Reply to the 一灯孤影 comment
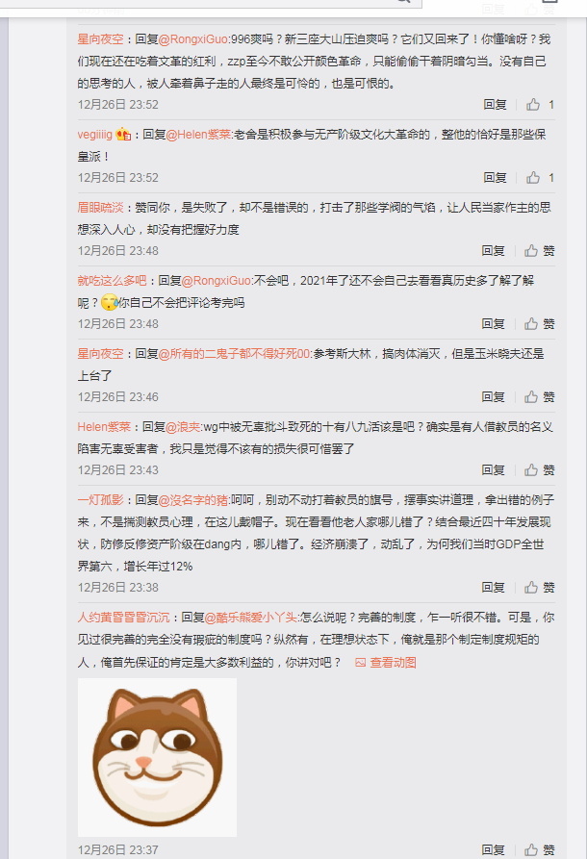 pyautogui.click(x=493, y=588)
